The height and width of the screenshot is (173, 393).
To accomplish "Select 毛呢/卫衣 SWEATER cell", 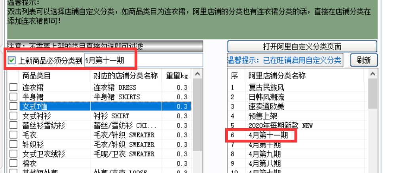I will [124, 154].
